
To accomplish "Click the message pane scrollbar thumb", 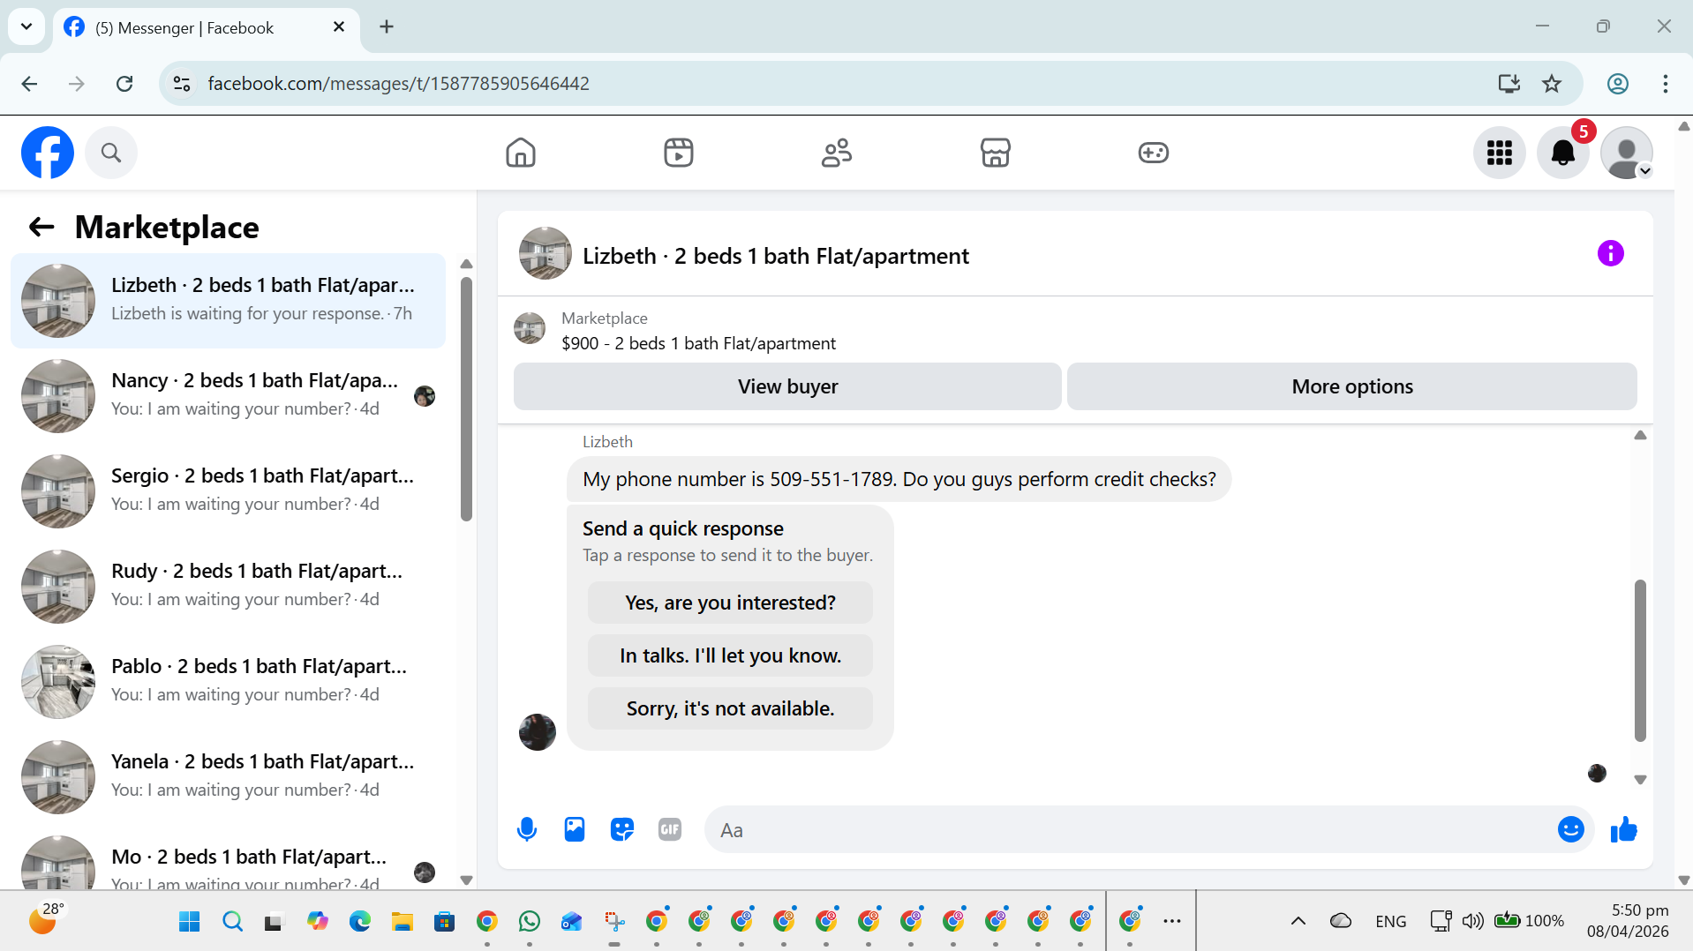I will point(1640,661).
